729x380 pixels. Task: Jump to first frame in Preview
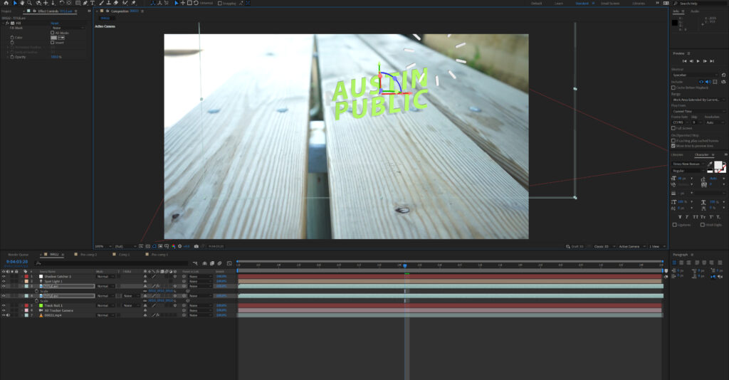click(x=684, y=61)
